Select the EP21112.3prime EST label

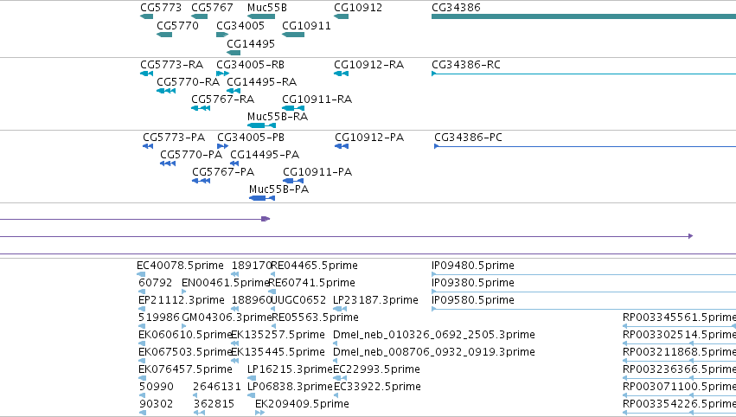[x=181, y=300]
